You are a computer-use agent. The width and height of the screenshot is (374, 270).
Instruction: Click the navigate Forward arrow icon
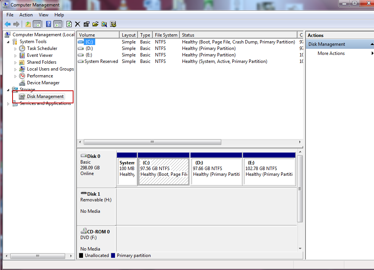[x=16, y=24]
